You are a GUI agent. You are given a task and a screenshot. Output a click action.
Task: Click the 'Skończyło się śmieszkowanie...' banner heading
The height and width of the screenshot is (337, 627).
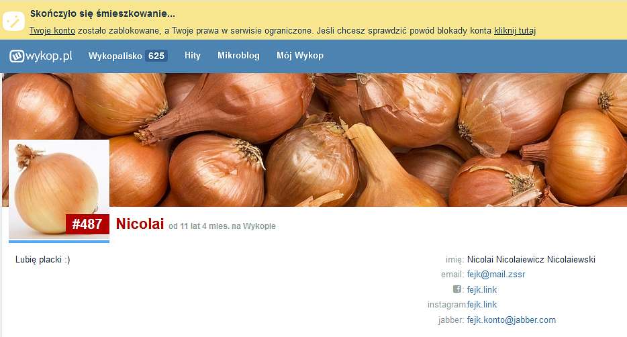pos(102,13)
